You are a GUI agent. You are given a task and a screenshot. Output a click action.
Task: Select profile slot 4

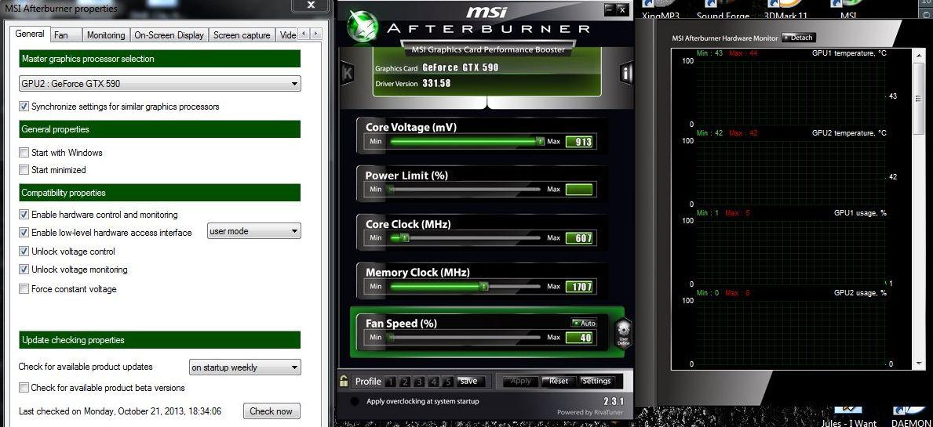[x=434, y=382]
